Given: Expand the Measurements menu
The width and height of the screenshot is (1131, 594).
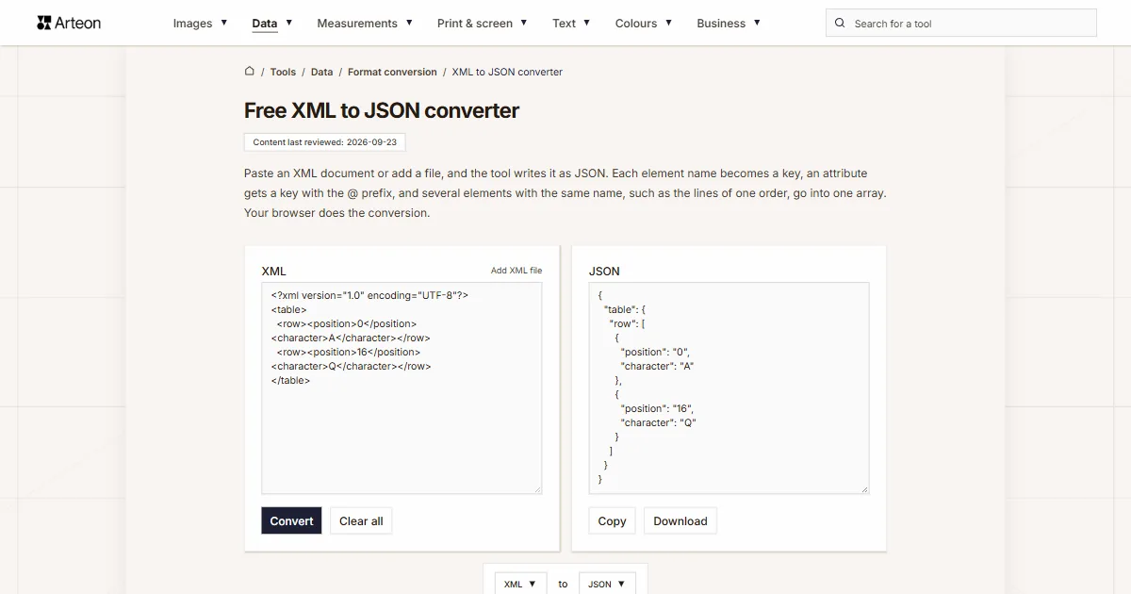Looking at the screenshot, I should click(x=365, y=23).
